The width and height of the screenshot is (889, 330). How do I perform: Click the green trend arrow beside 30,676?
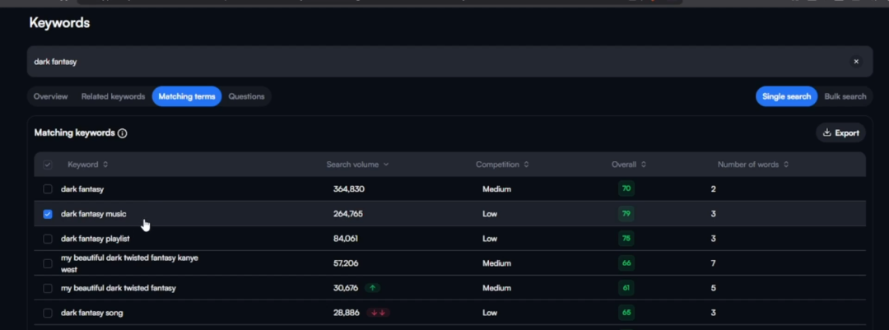tap(373, 288)
